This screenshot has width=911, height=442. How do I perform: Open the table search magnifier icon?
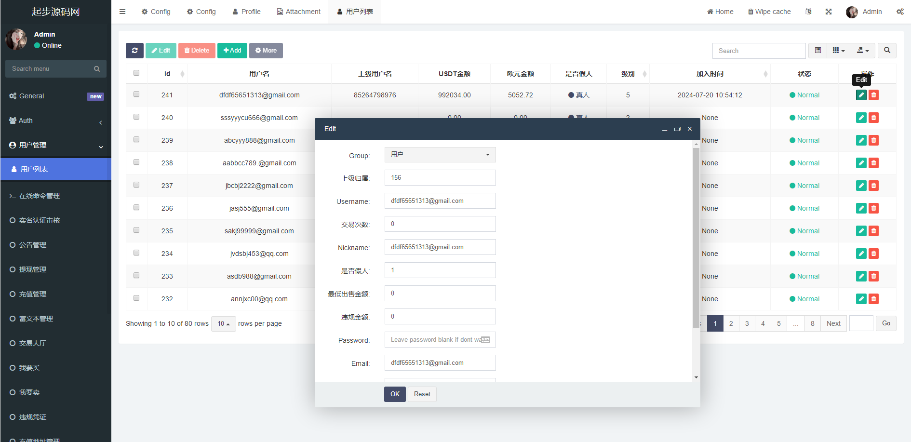pos(887,51)
